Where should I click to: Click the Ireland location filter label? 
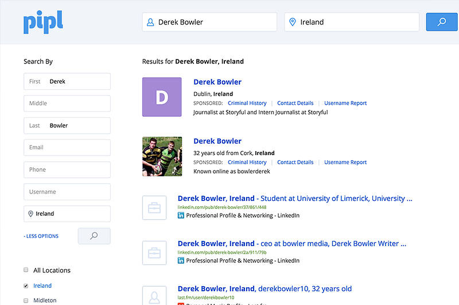42,286
